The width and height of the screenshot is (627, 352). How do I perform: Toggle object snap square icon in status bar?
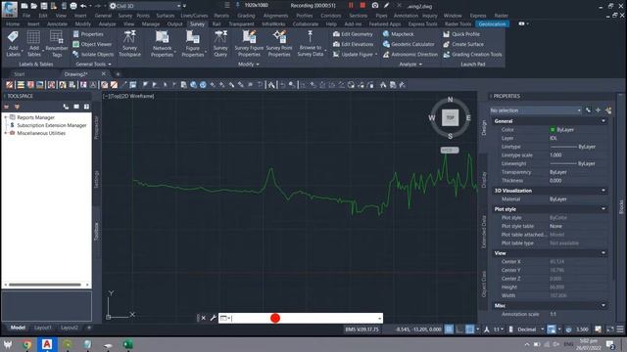(x=470, y=330)
